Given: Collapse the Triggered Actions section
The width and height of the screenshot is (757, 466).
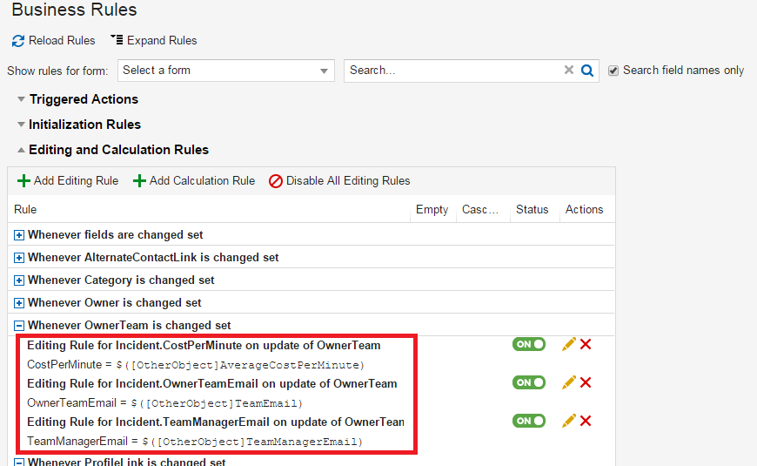Looking at the screenshot, I should (21, 99).
